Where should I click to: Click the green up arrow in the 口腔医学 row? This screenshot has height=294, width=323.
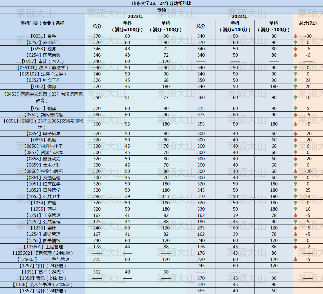click(295, 190)
